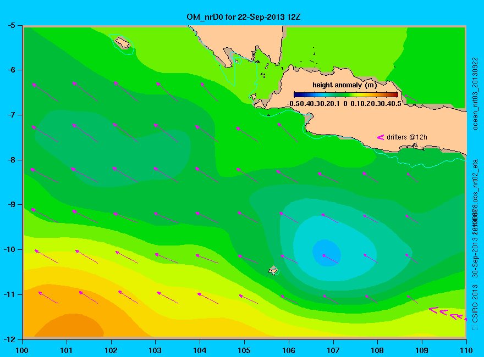Click the 109 longitude axis label

tap(422, 350)
